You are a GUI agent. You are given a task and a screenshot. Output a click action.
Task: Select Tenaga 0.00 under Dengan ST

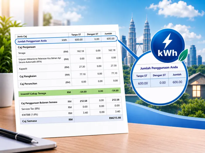click(x=98, y=51)
